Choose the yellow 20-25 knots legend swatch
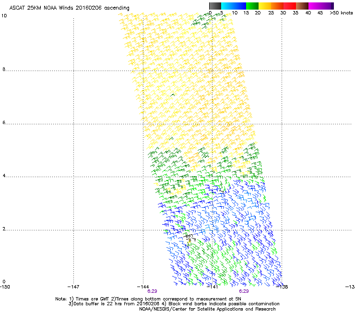 click(x=265, y=6)
